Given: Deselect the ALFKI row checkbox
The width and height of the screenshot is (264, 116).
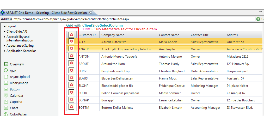Looking at the screenshot, I should (71, 41).
